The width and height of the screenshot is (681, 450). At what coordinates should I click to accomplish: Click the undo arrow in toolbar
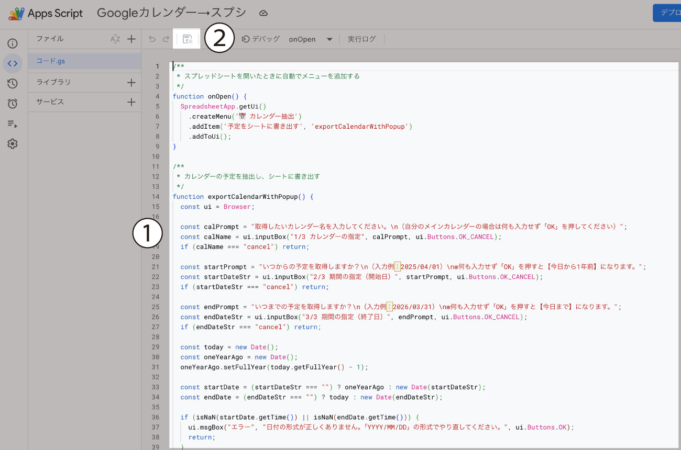point(152,39)
